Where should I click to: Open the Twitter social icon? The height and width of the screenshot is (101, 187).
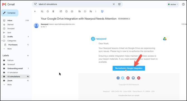point(123,78)
